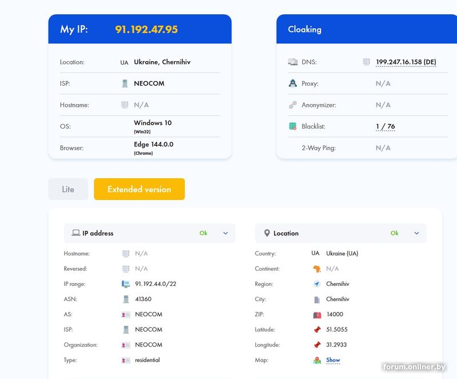Click the My IP address 91.192.47.95
Viewport: 457px width, 379px height.
pos(146,29)
